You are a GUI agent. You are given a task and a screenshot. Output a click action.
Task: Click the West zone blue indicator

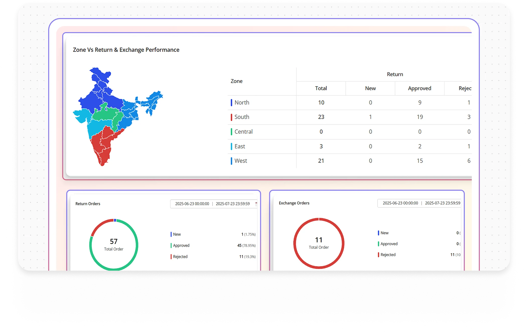(x=231, y=161)
